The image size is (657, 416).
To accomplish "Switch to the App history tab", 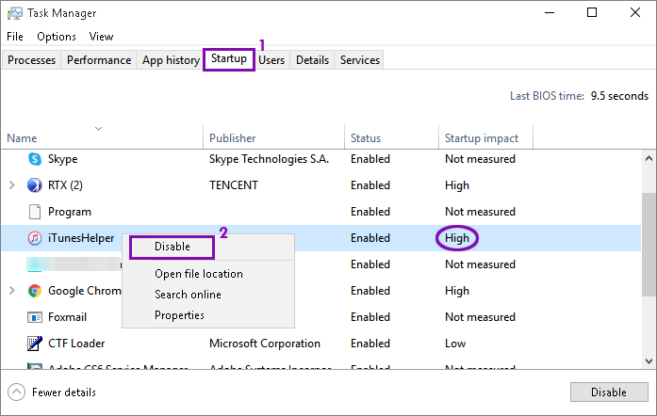I will point(171,60).
